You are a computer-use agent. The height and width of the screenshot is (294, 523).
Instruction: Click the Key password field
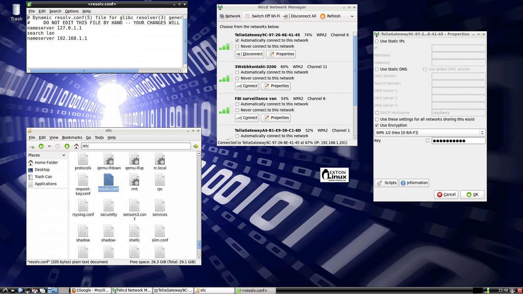pos(458,140)
